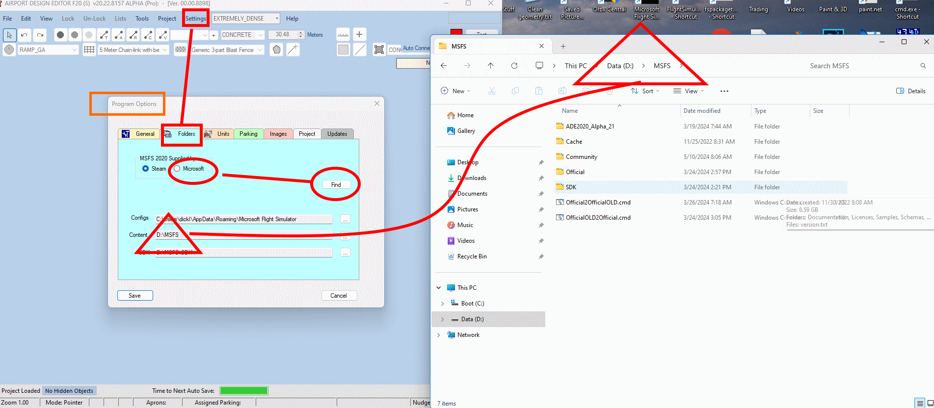Click the round compass icon beside RAMP_GA
The height and width of the screenshot is (408, 934).
pos(9,50)
